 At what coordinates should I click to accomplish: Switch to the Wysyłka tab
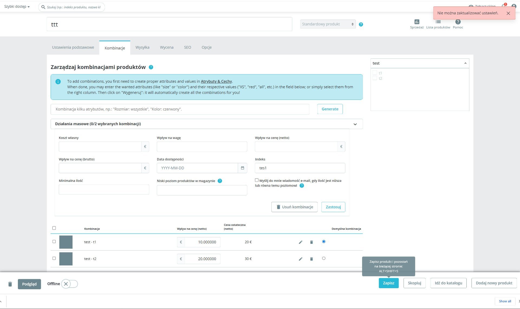tap(142, 47)
